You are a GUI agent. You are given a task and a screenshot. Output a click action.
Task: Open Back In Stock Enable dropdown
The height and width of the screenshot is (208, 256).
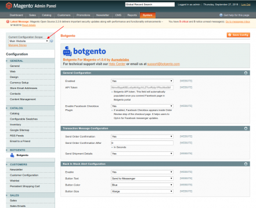(x=142, y=172)
